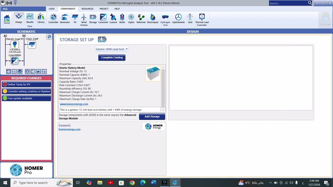This screenshot has height=187, width=333.
Task: Click the storage icon beside Storage Set Up
Action: pyautogui.click(x=102, y=39)
